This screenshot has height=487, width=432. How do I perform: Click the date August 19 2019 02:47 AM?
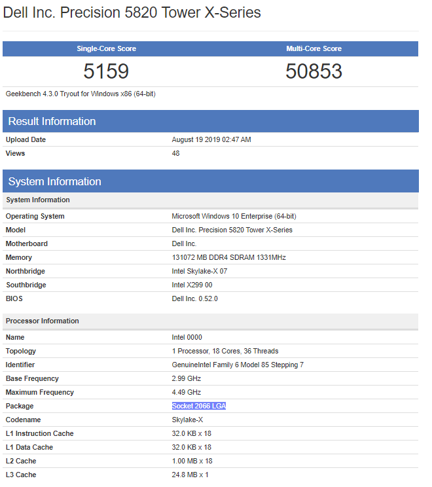(211, 140)
